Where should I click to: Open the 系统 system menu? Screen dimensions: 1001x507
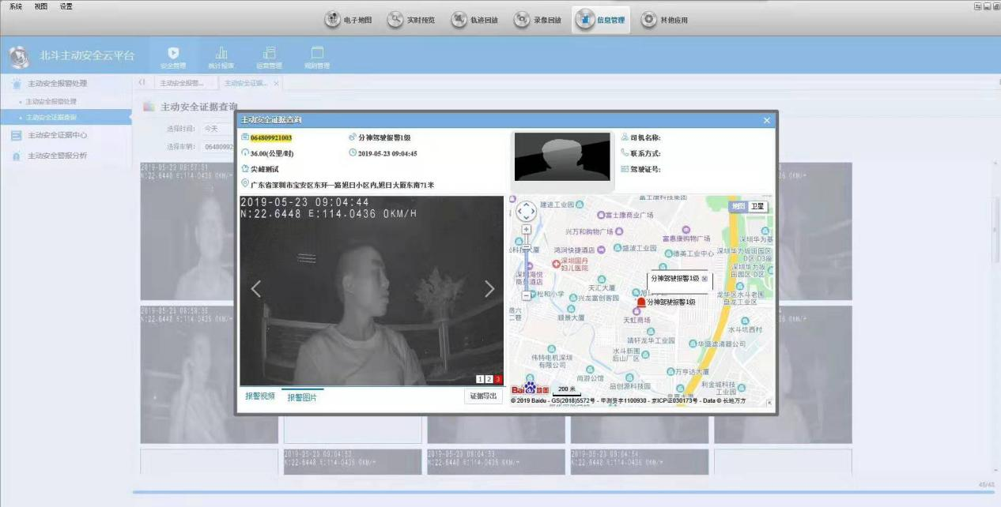click(16, 6)
